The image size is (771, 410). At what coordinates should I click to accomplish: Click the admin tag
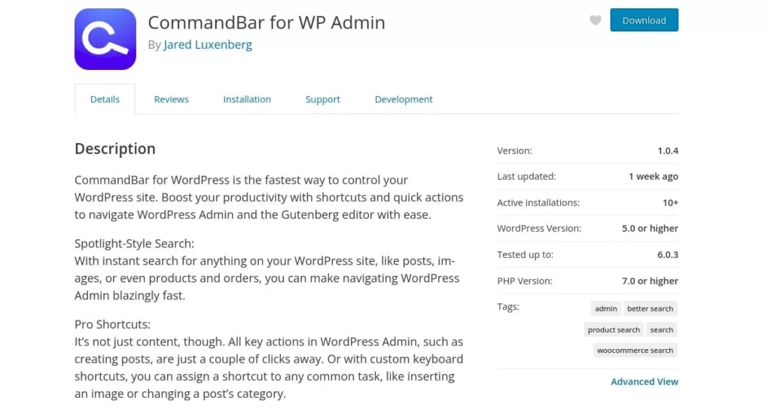606,308
